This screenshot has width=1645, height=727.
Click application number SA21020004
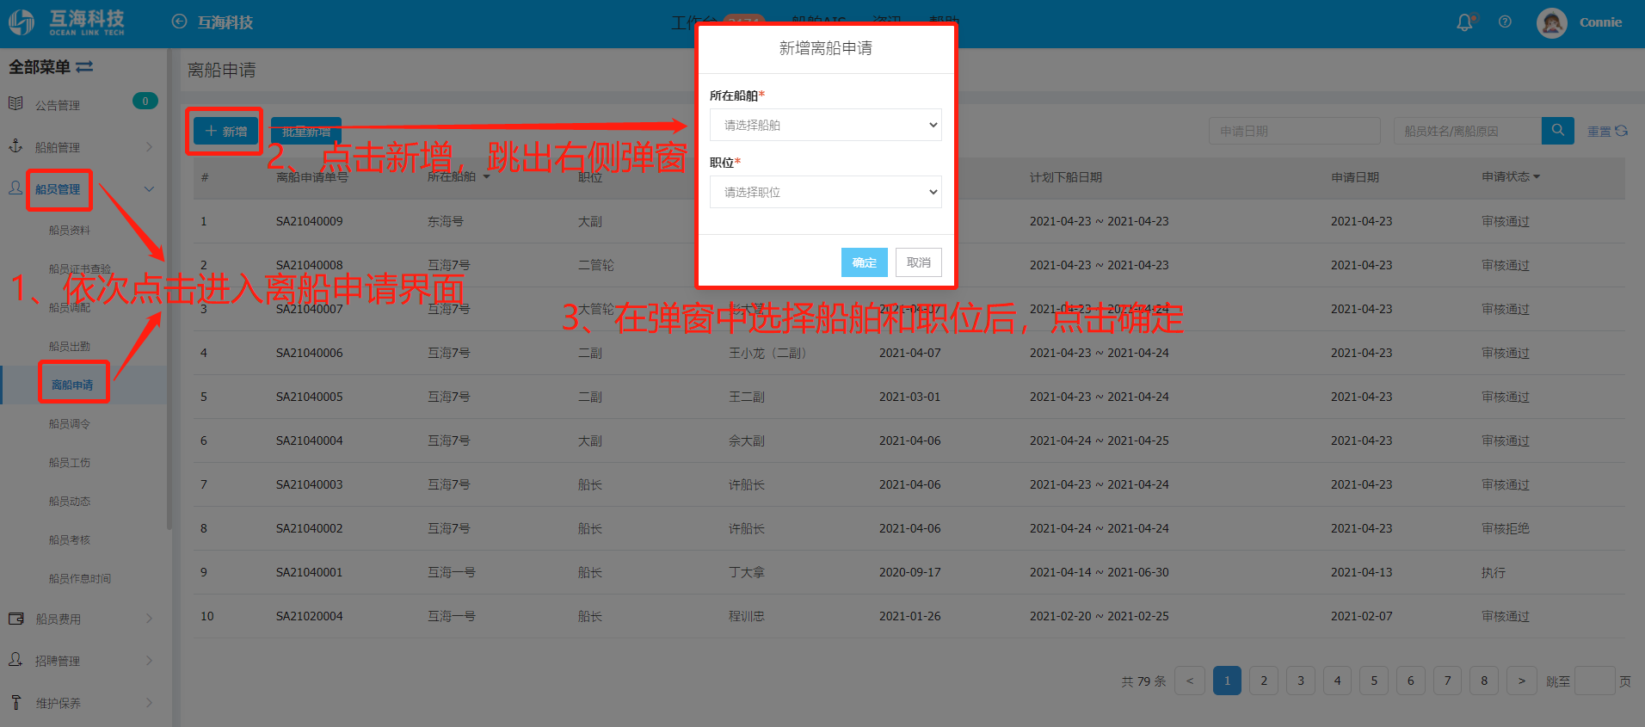[x=310, y=616]
